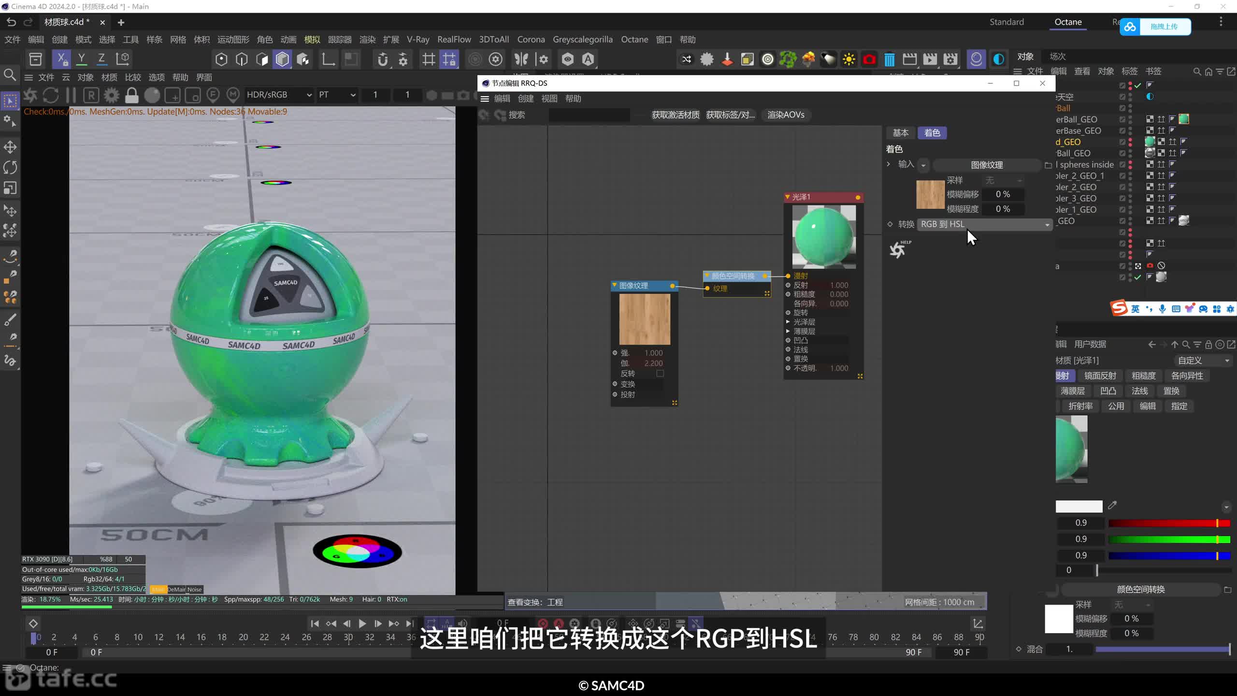The image size is (1237, 696).
Task: Adjust the 混合 blend slider
Action: click(1162, 649)
